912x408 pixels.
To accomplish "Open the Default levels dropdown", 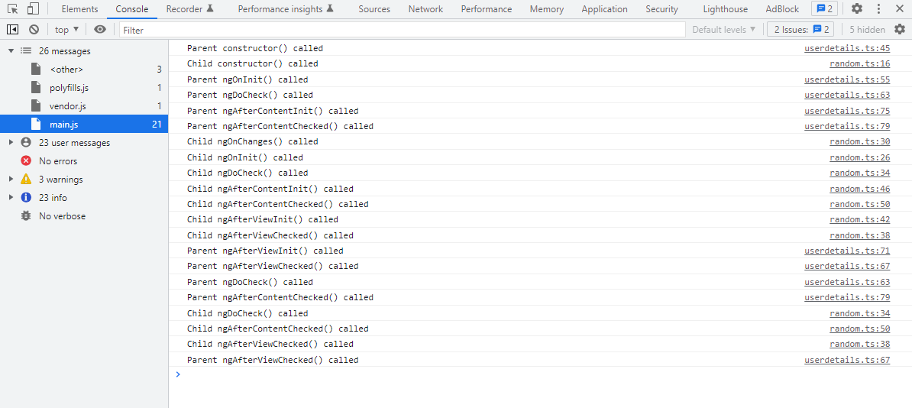I will [x=724, y=29].
